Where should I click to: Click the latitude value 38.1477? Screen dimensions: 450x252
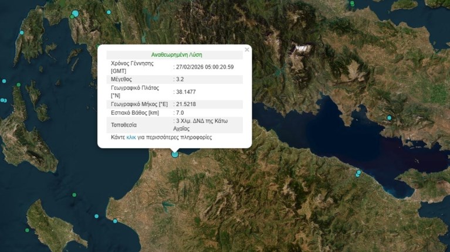pyautogui.click(x=185, y=91)
